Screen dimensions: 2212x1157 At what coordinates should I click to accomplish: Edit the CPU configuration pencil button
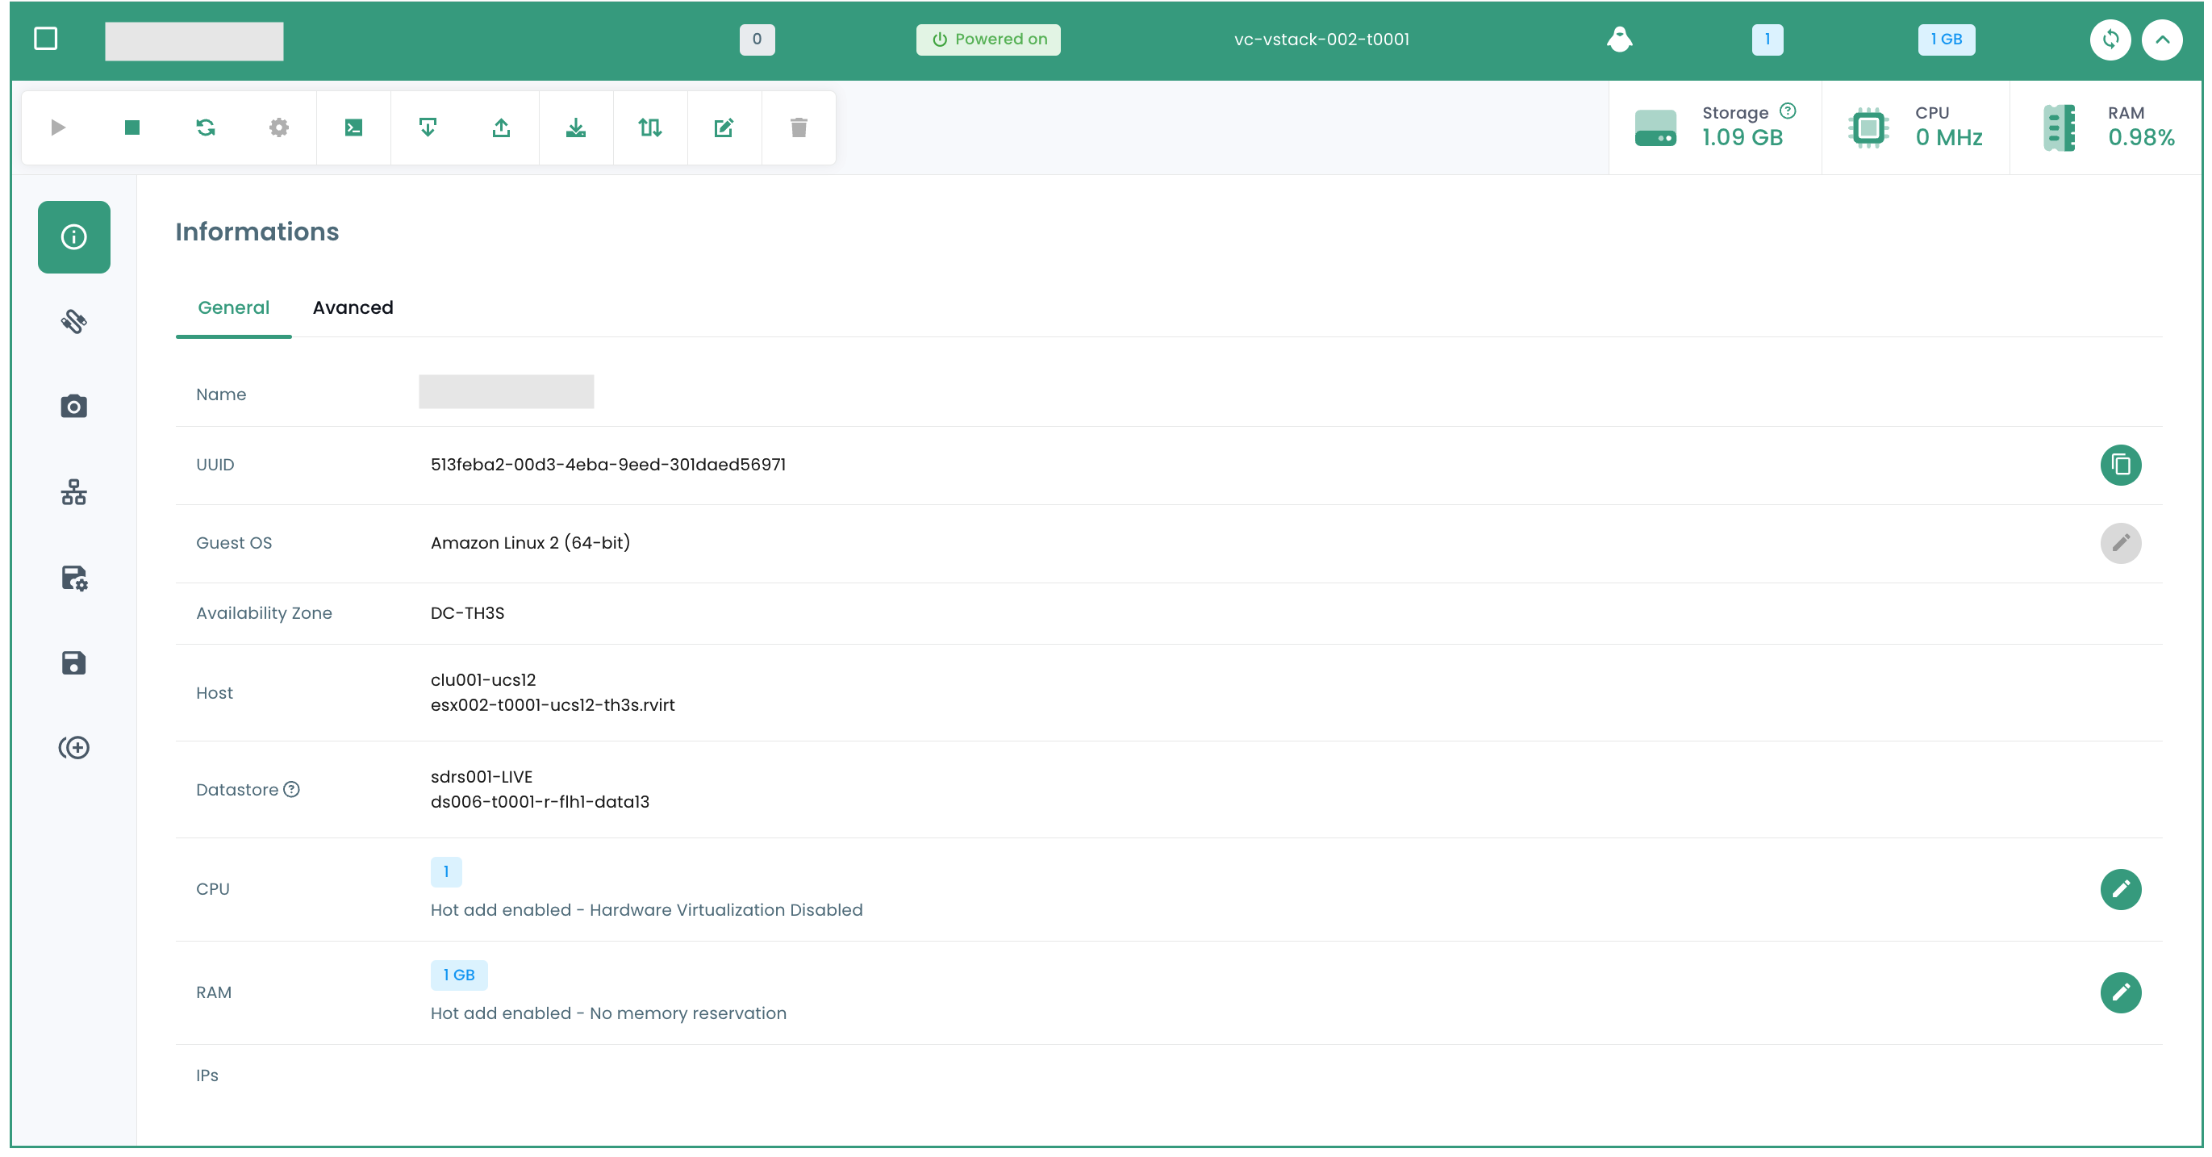[x=2119, y=888]
